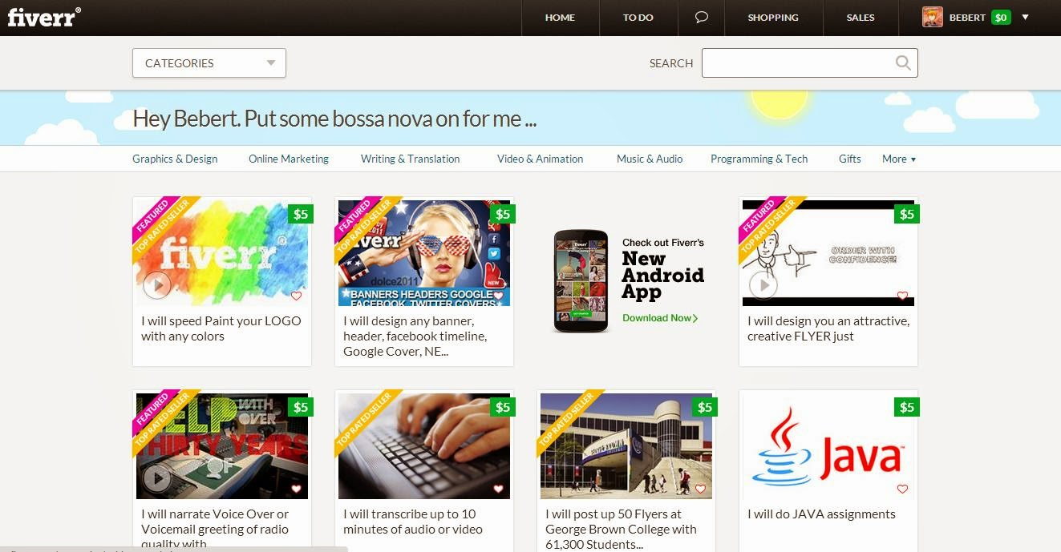Favorite the creative FLYER gig heart

pos(902,296)
